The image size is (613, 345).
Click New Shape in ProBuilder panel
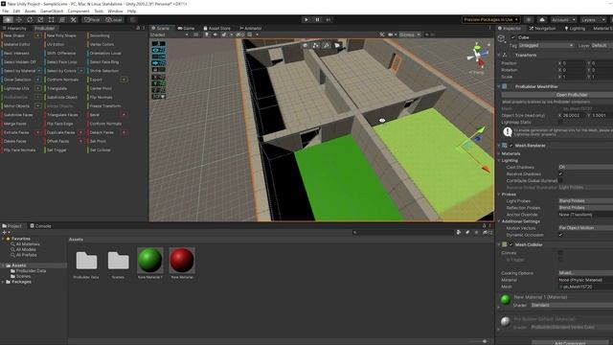click(x=14, y=35)
